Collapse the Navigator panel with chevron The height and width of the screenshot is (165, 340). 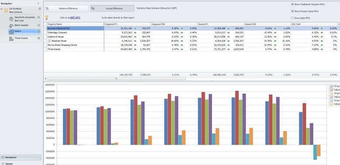coord(38,3)
